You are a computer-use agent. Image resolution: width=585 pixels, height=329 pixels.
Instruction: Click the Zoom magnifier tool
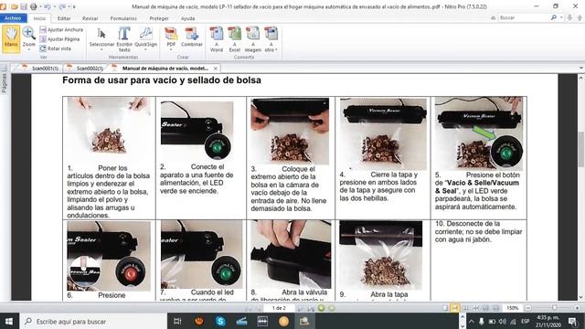pyautogui.click(x=28, y=37)
